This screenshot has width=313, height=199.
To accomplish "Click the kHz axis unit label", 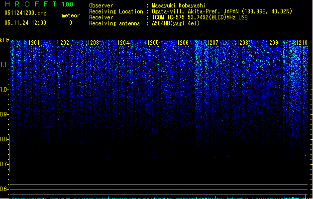I will pyautogui.click(x=4, y=40).
